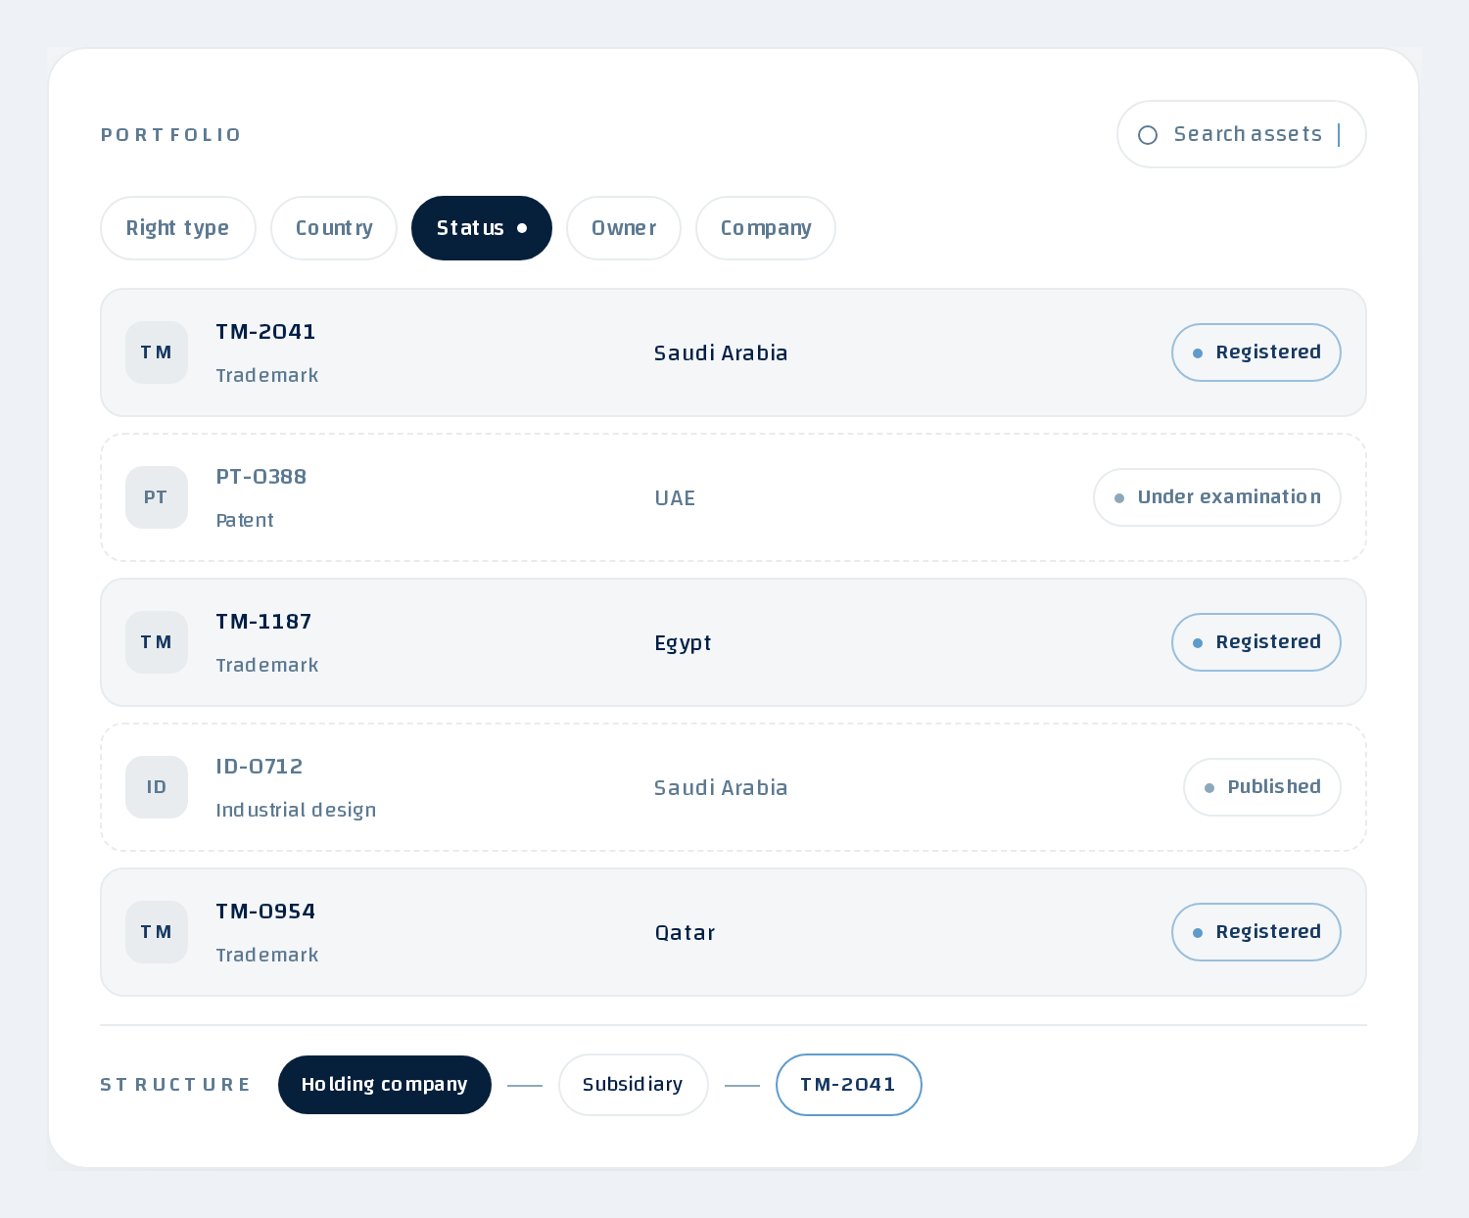
Task: Click Registered status of TM-1187
Action: 1256,642
